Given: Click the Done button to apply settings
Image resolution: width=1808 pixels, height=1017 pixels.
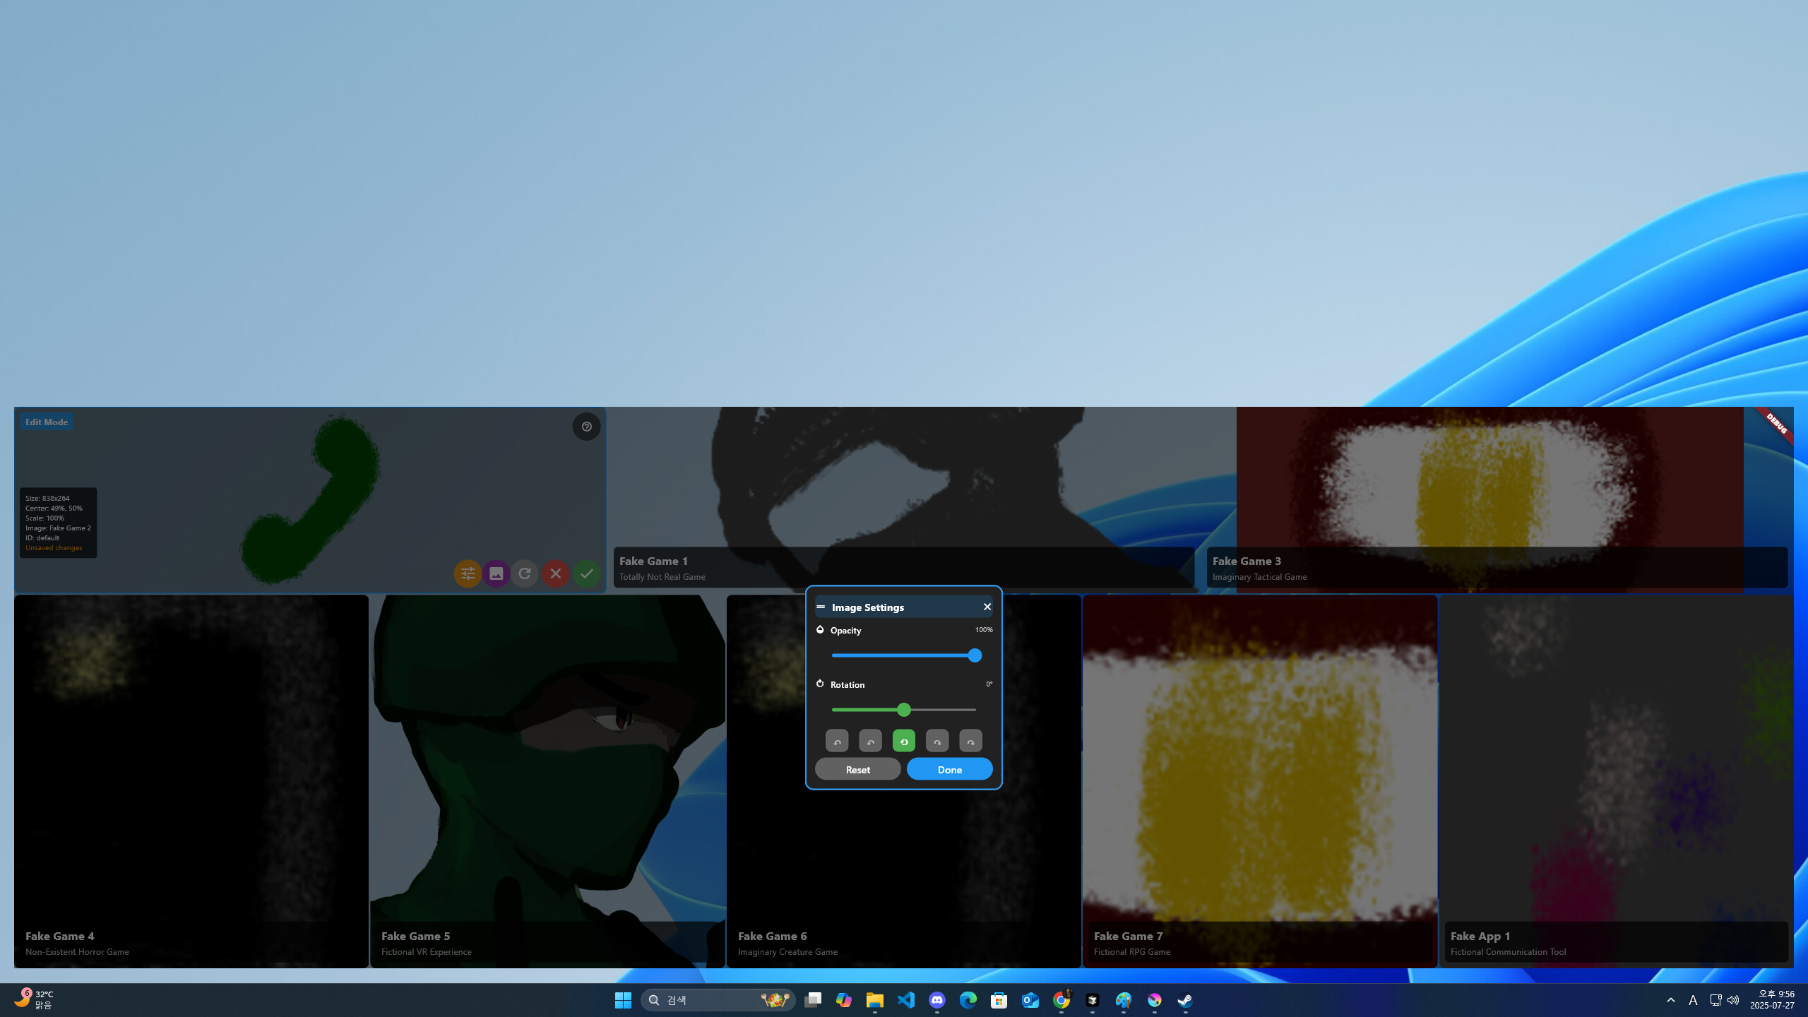Looking at the screenshot, I should click(949, 769).
